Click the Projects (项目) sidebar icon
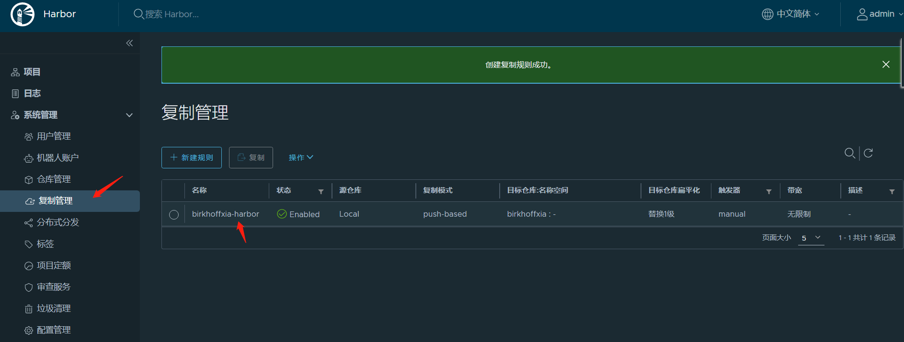Viewport: 904px width, 342px height. [15, 72]
